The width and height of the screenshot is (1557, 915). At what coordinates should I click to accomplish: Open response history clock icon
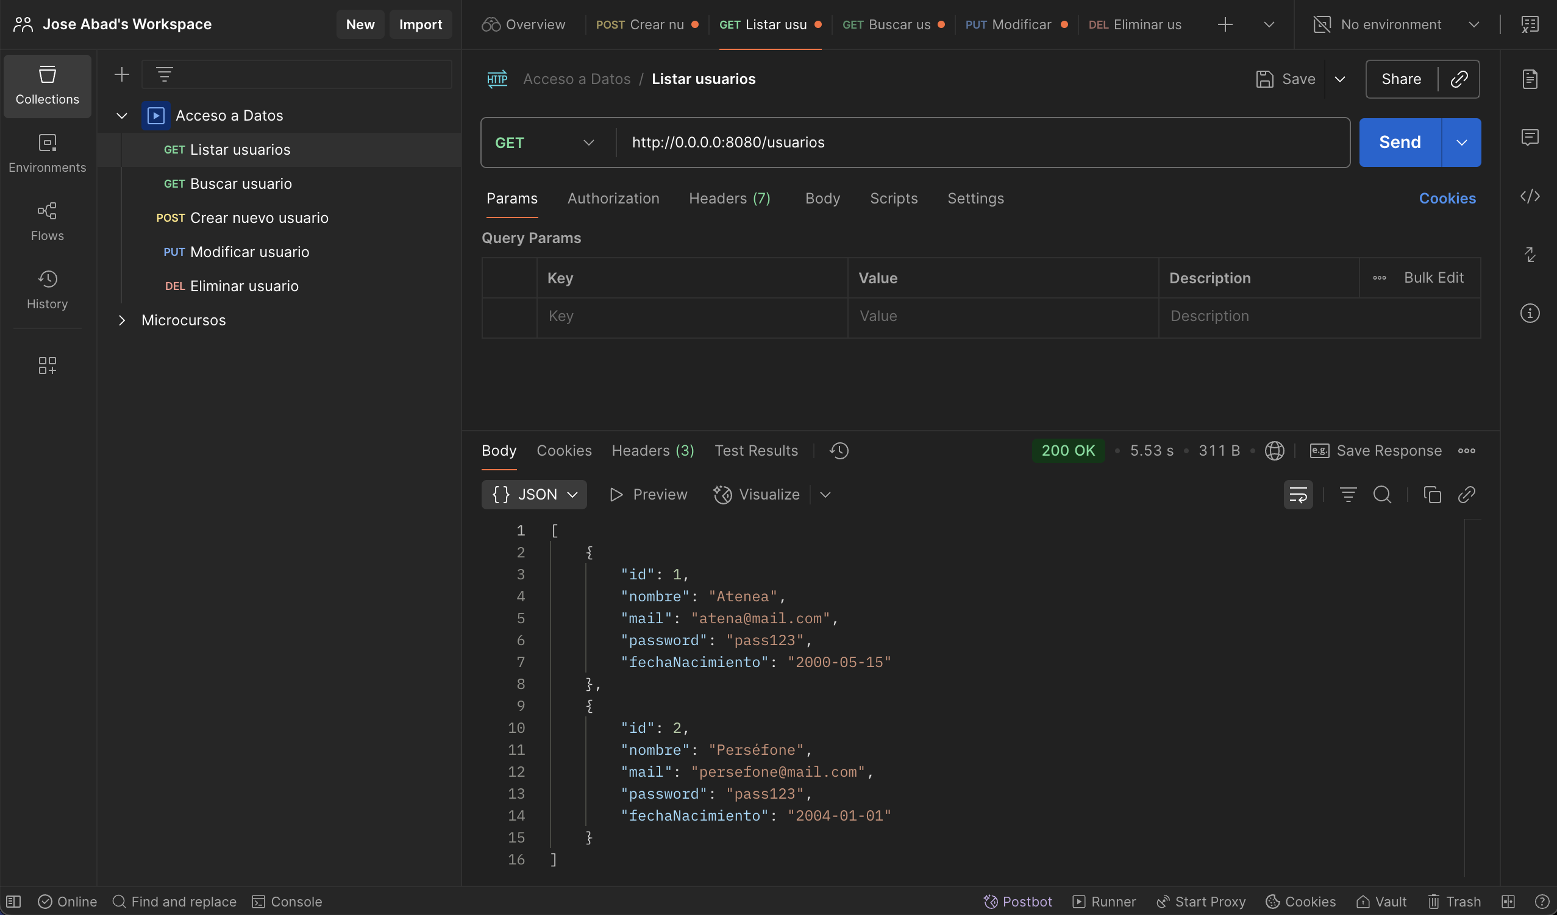point(839,451)
